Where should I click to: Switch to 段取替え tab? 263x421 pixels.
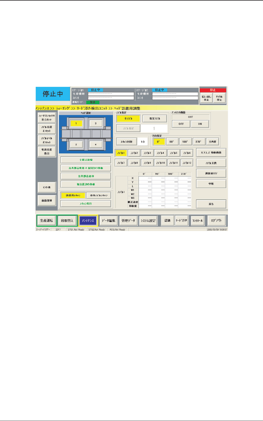pyautogui.click(x=67, y=221)
